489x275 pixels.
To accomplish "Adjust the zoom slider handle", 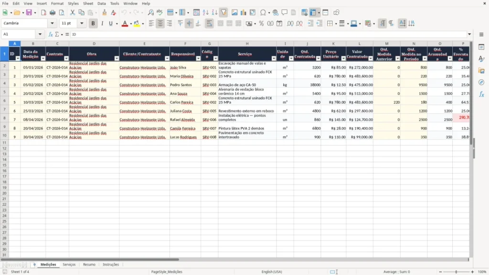I will pyautogui.click(x=456, y=272).
